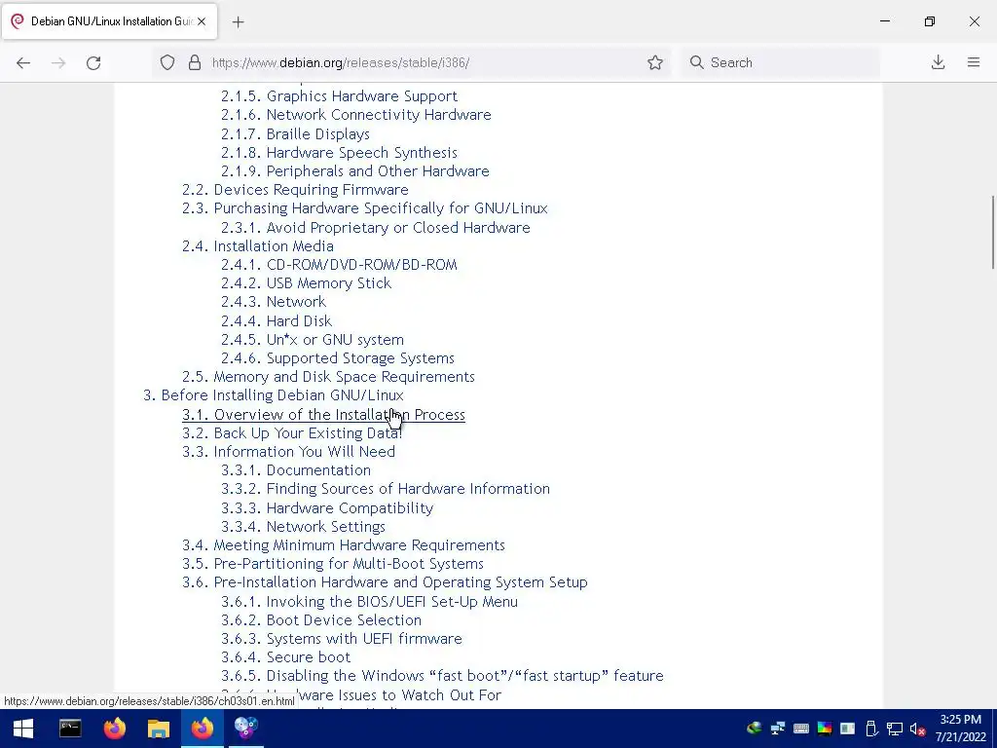997x748 pixels.
Task: Open 3.3.3 Hardware Compatibility link
Action: click(327, 508)
